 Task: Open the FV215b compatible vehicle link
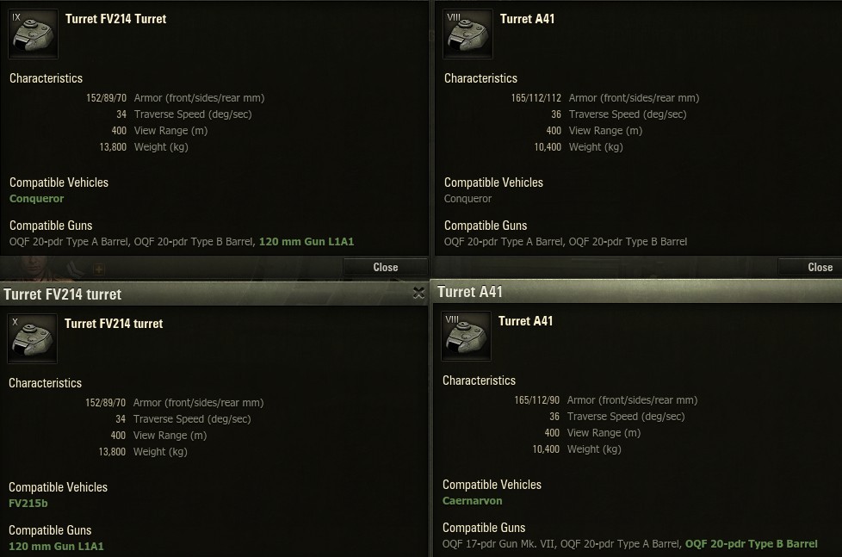28,504
